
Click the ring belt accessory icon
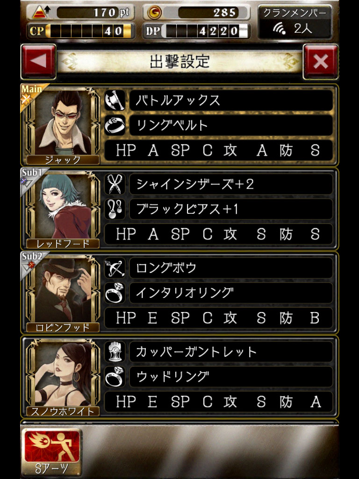coord(115,125)
